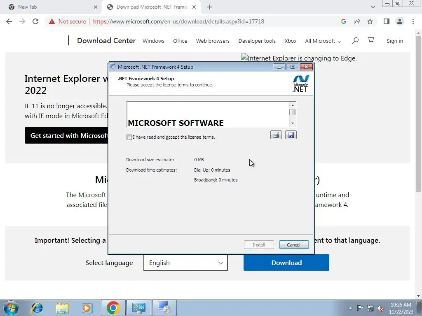Image resolution: width=422 pixels, height=316 pixels.
Task: Click the blue Download button
Action: [x=286, y=263]
